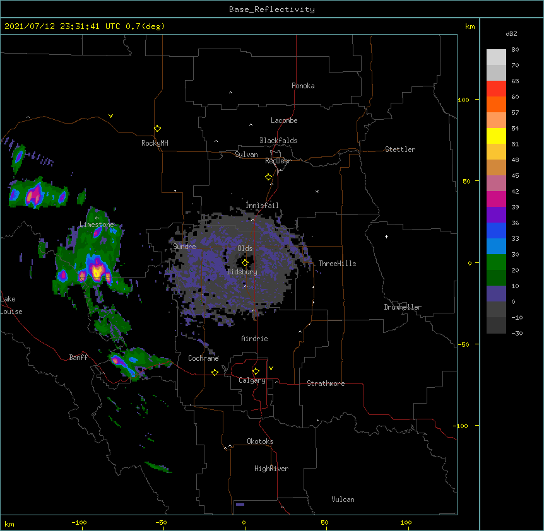Click the -50 tick on right axis

(x=463, y=344)
